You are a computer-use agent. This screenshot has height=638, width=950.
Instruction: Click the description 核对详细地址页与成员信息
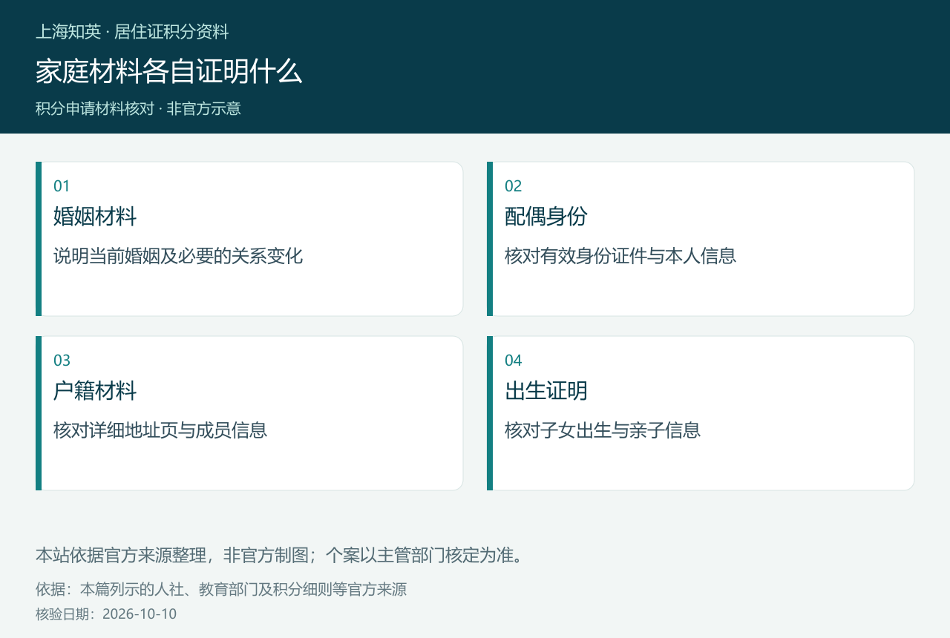pos(160,430)
